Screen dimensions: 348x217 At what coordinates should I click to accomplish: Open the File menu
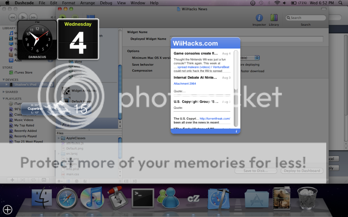[42, 3]
